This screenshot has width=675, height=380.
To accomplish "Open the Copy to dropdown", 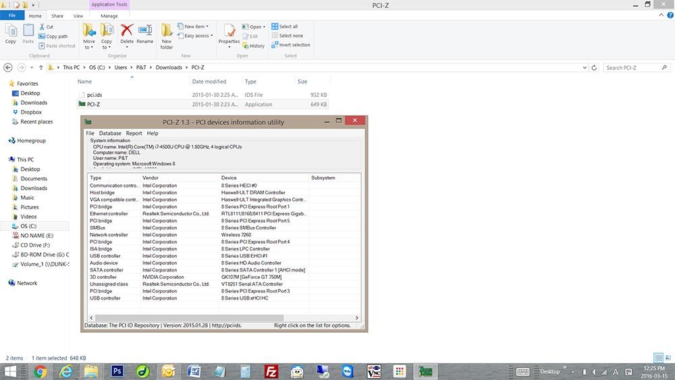I will coord(107,36).
